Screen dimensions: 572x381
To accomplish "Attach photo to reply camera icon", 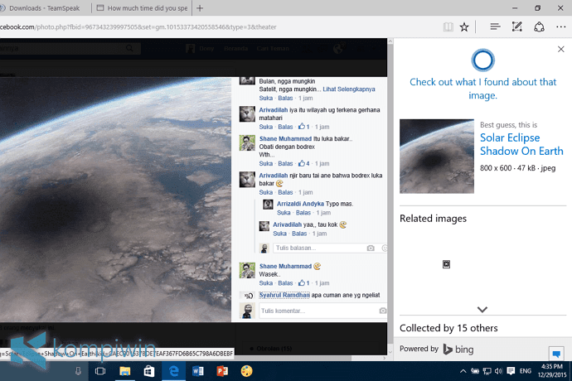I will [371, 248].
